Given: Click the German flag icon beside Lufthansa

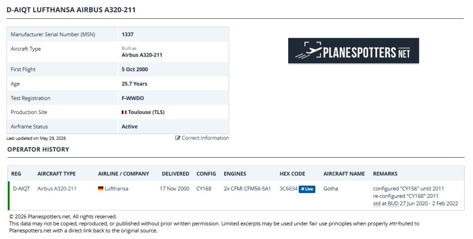Looking at the screenshot, I should [x=101, y=189].
